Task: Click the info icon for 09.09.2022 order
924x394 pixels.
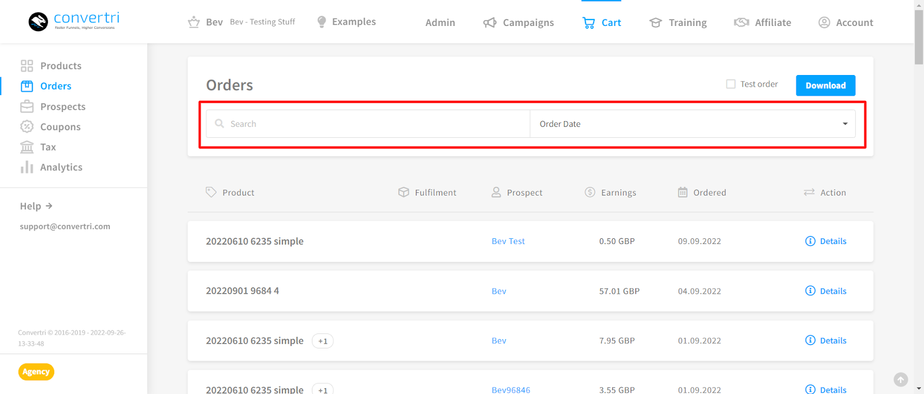Action: pyautogui.click(x=810, y=241)
